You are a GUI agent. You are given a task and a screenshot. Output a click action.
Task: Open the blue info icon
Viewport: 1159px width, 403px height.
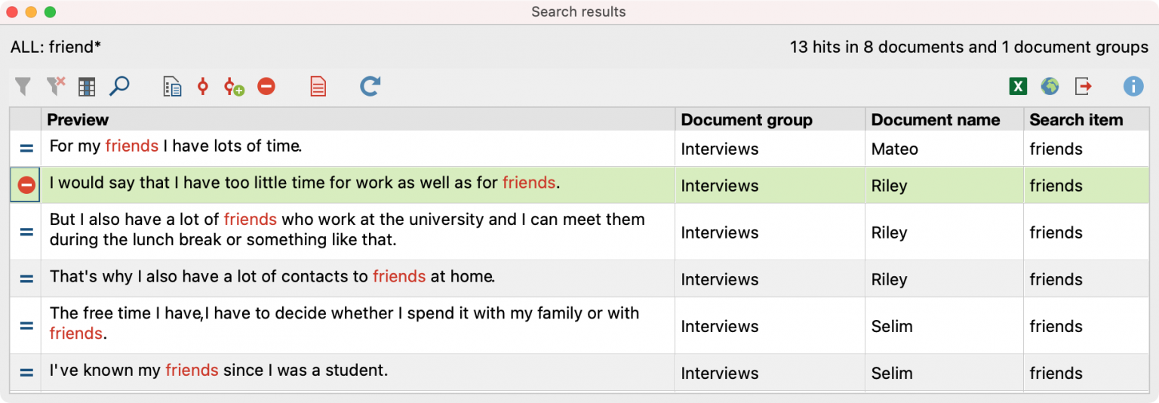point(1133,87)
